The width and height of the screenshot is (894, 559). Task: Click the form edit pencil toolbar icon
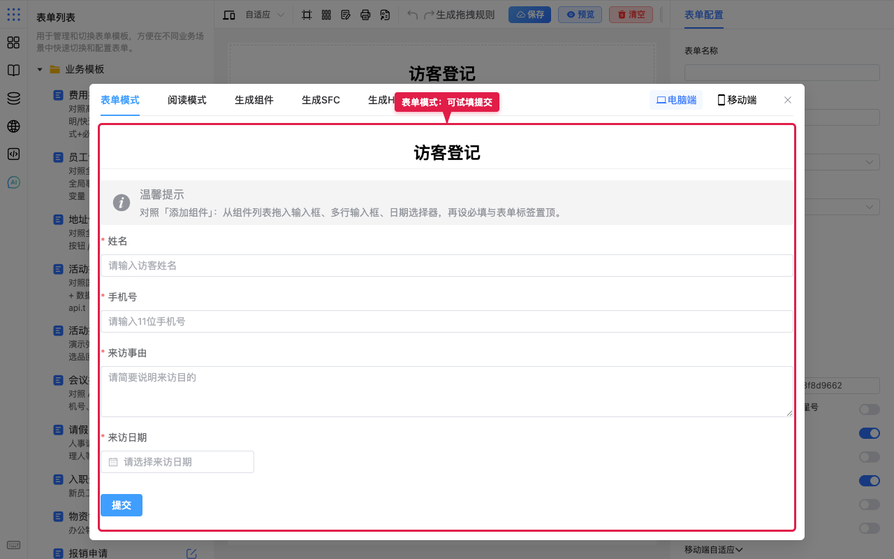pyautogui.click(x=346, y=15)
